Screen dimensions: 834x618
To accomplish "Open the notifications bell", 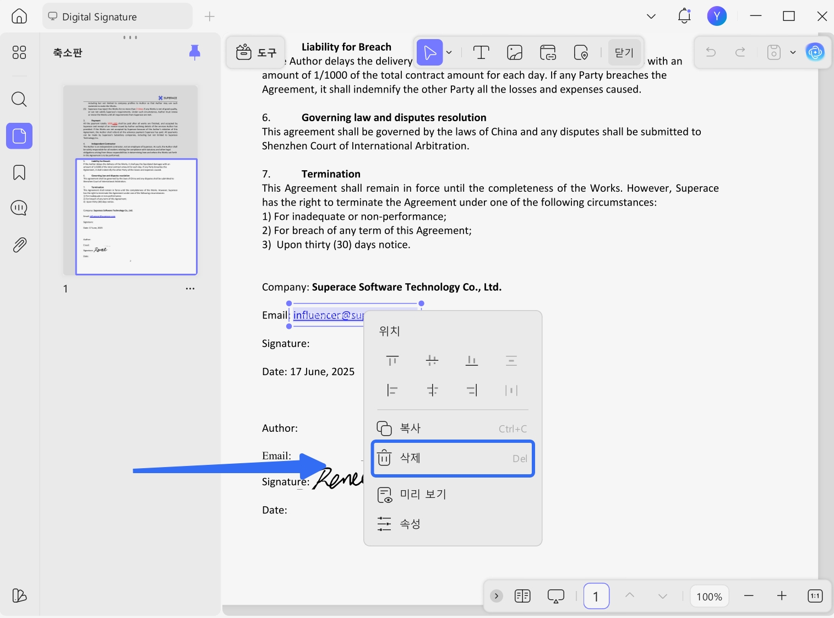I will (x=684, y=16).
